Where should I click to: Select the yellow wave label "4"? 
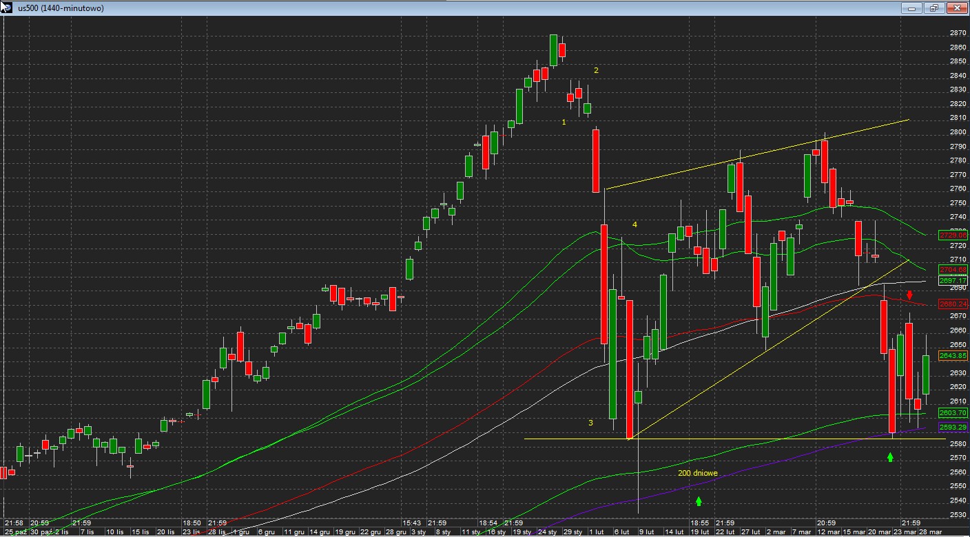pos(635,224)
